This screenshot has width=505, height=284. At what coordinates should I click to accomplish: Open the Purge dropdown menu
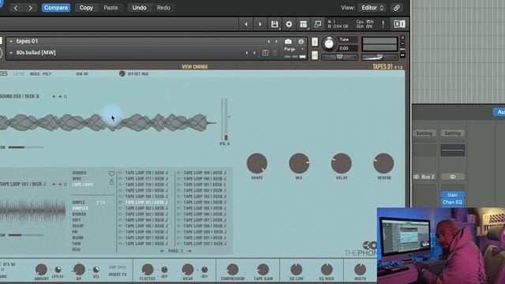click(x=294, y=49)
